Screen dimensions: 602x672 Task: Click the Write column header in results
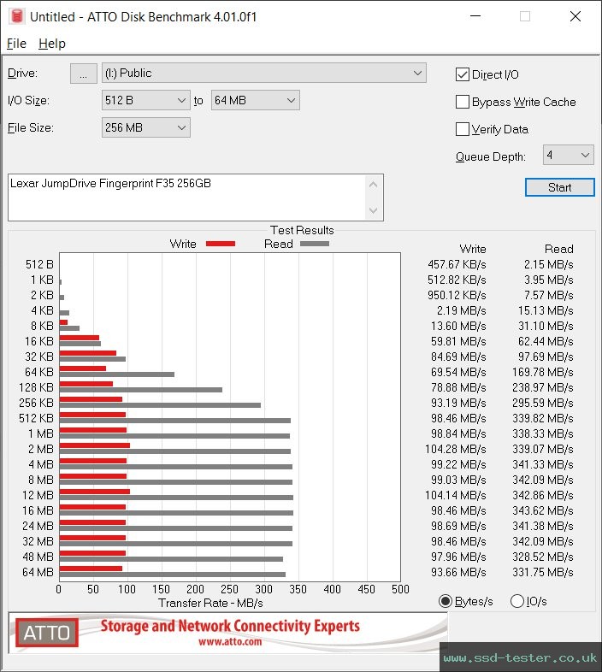pyautogui.click(x=473, y=249)
